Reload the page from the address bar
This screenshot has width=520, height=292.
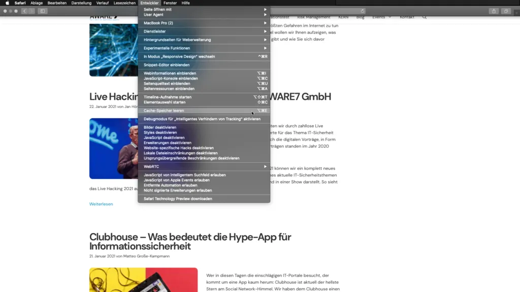(x=363, y=11)
